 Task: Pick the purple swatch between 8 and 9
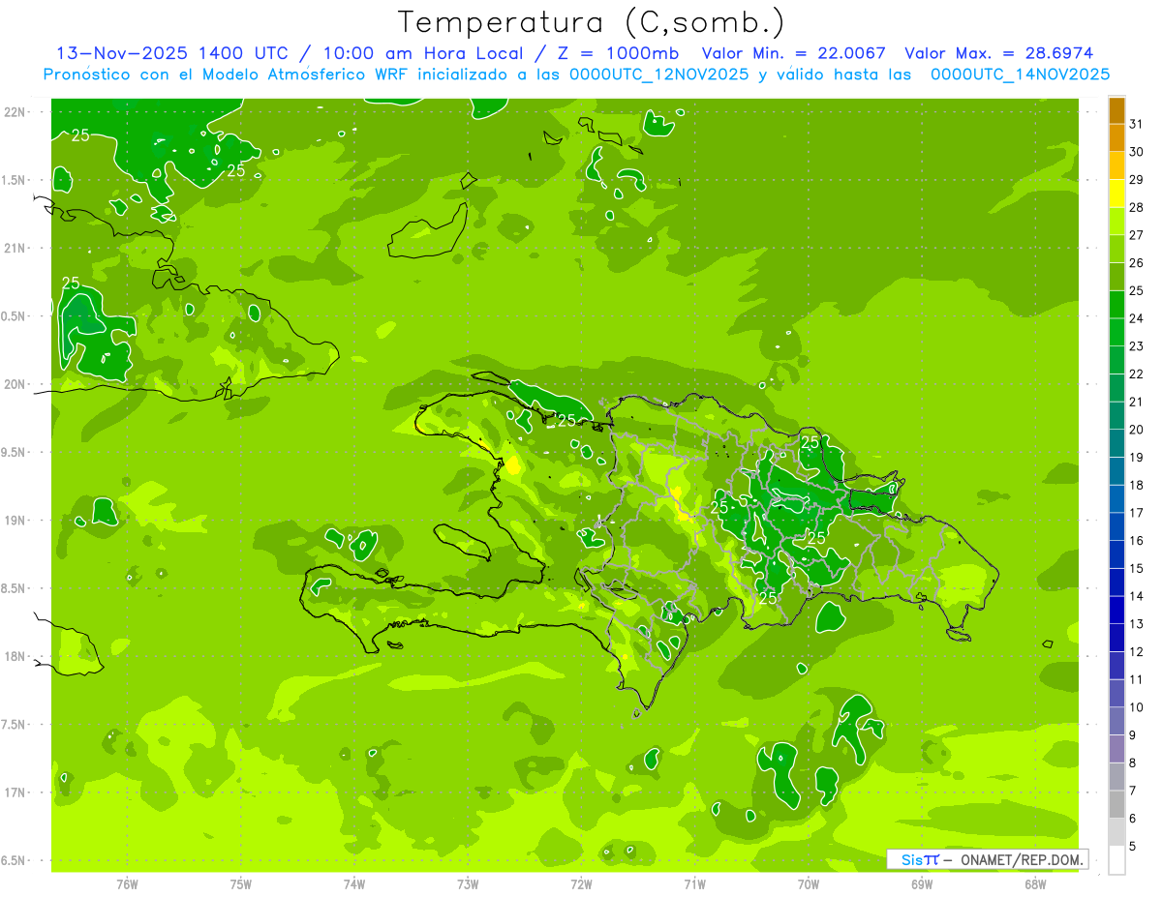coord(1116,749)
